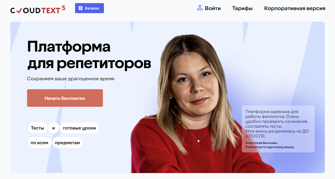Click the CloudText logo
This screenshot has width=335, height=179.
(x=38, y=10)
